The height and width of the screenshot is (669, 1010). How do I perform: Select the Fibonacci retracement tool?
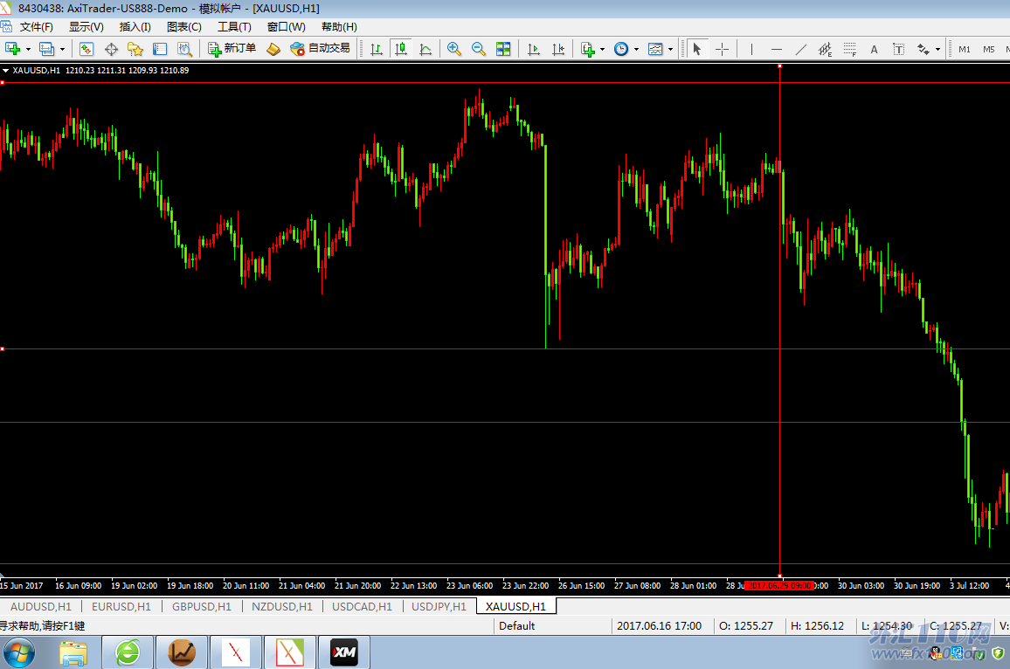click(x=848, y=49)
